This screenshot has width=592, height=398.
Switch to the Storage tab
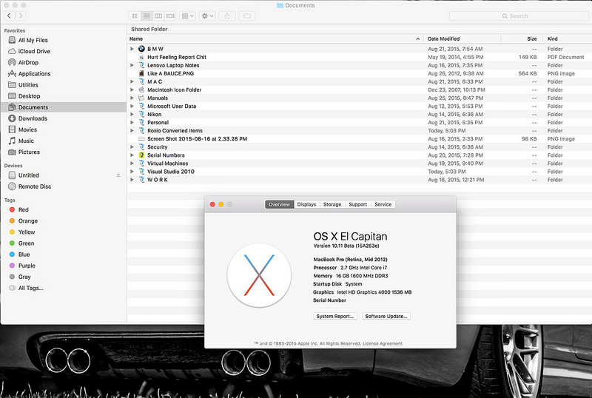tap(332, 204)
